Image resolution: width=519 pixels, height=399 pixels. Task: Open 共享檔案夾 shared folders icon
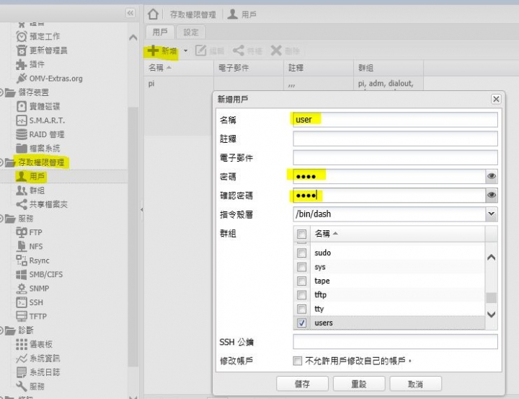[x=22, y=204]
